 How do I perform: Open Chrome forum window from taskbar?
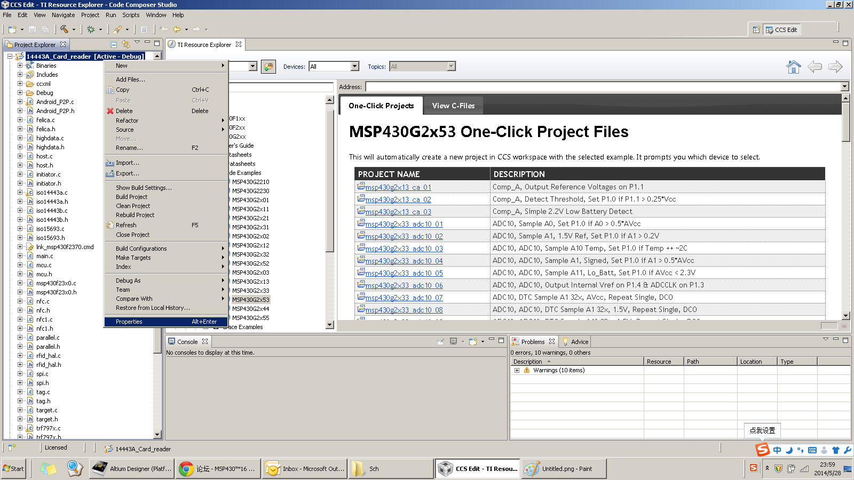point(218,469)
